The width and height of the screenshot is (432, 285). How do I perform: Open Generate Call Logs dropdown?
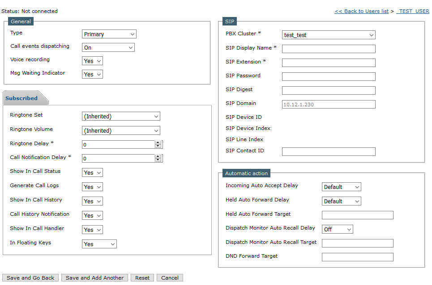point(92,187)
